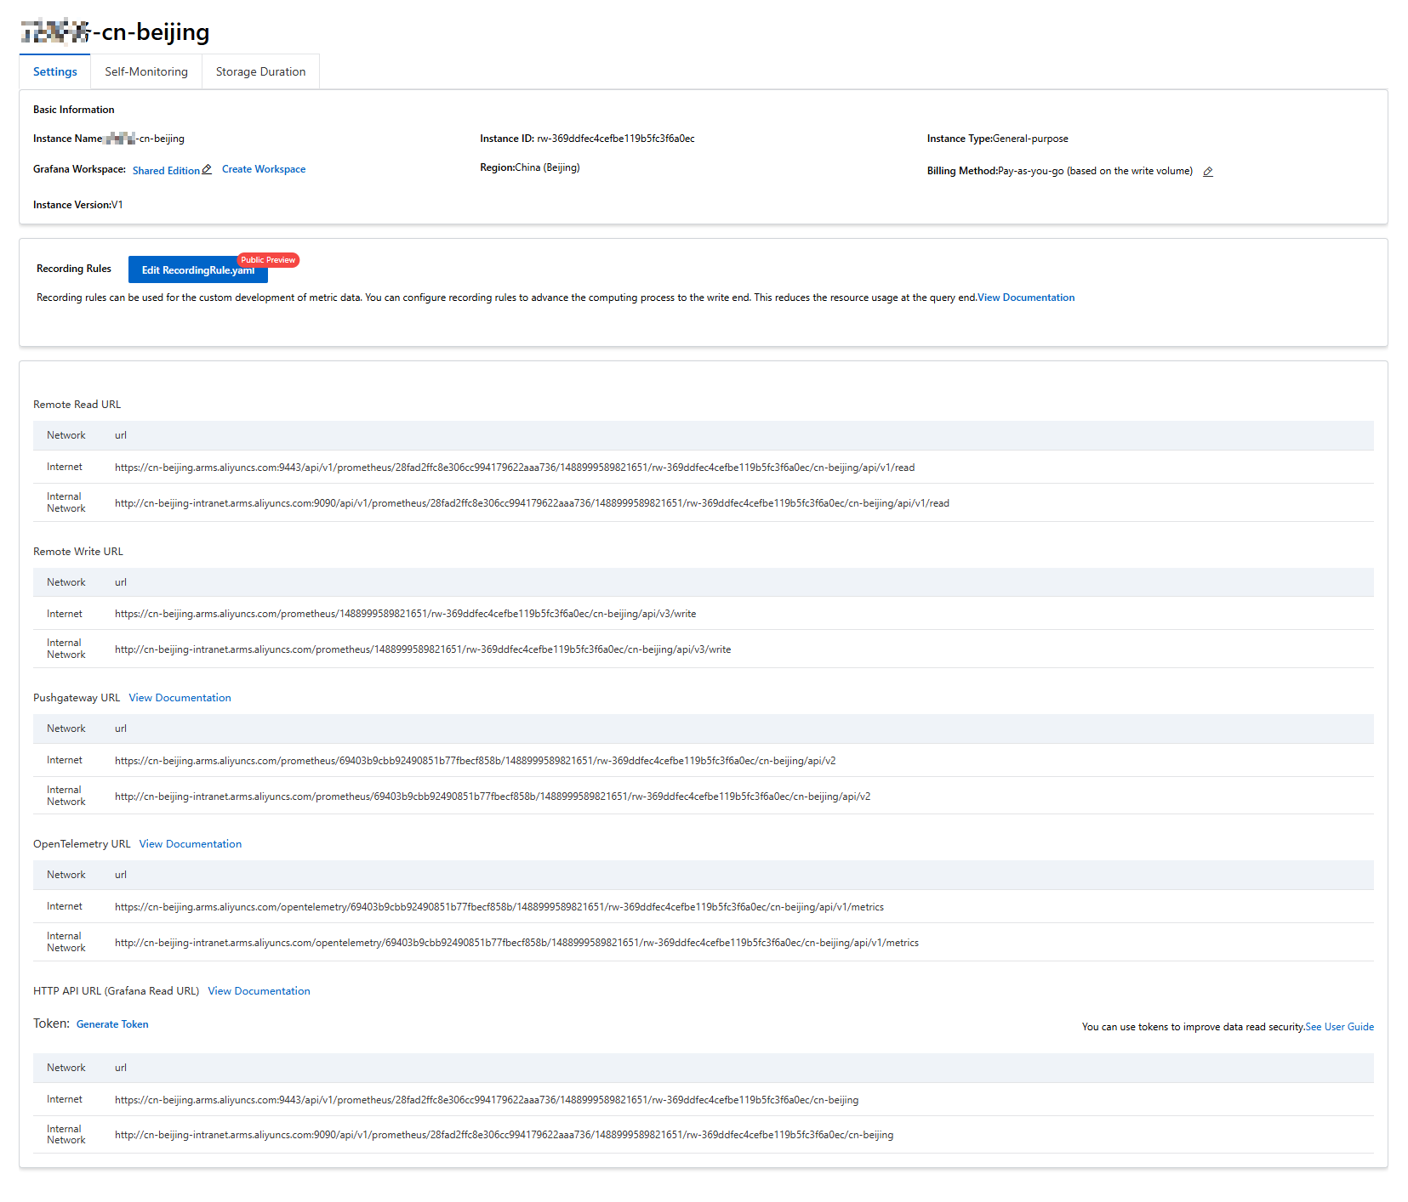This screenshot has width=1408, height=1202.
Task: Click the HTTP API URL (Grafana Read URL) heading
Action: pos(117,991)
